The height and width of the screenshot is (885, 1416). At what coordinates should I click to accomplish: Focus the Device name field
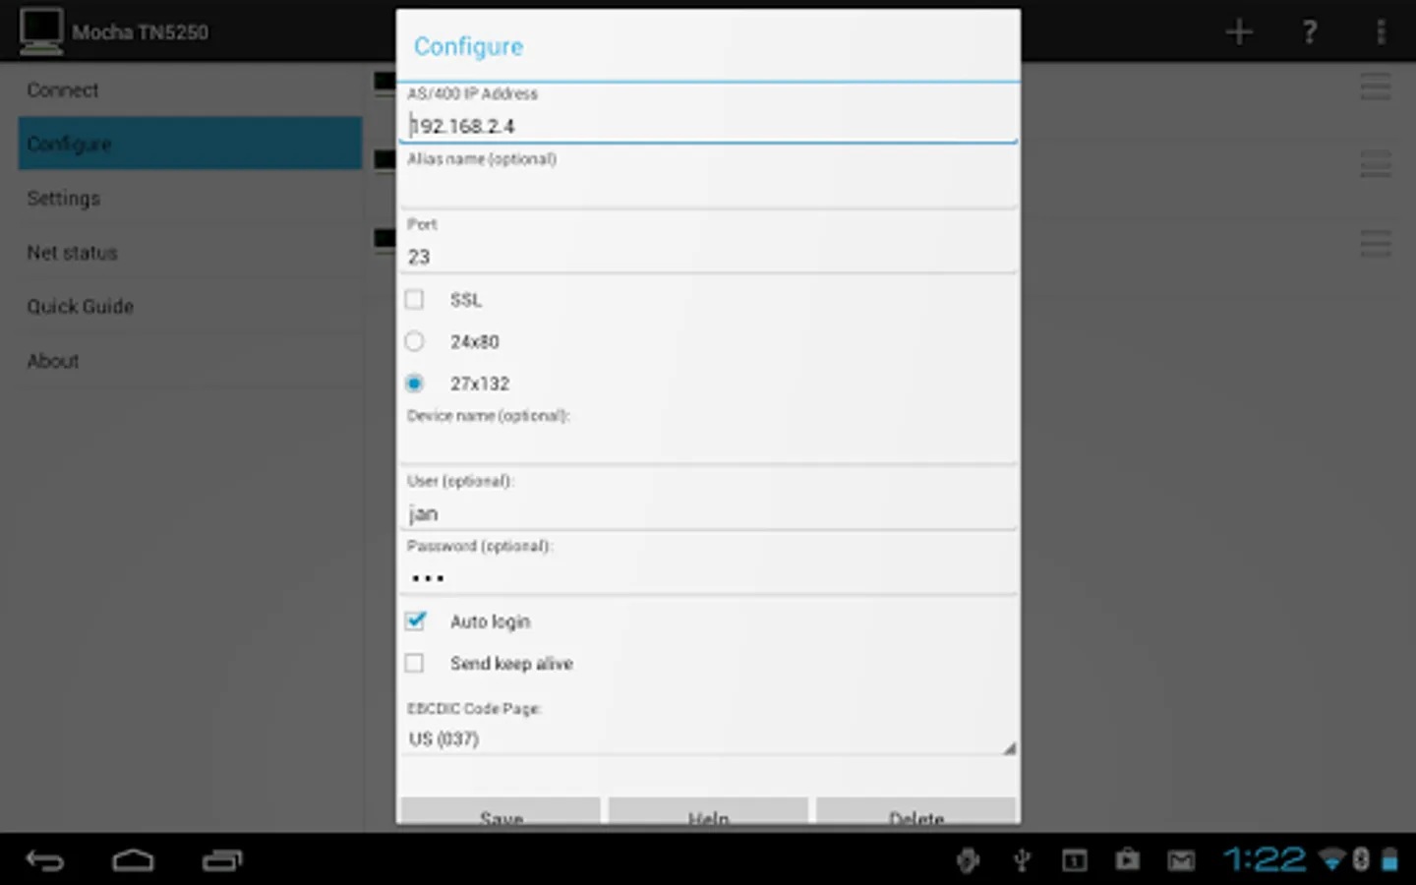(x=708, y=446)
